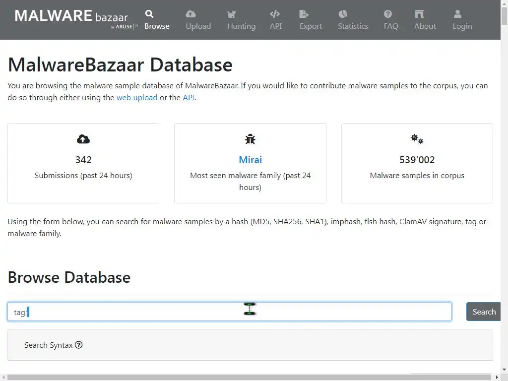The image size is (508, 381).
Task: Click the Upload cloud icon in navbar
Action: click(x=190, y=14)
